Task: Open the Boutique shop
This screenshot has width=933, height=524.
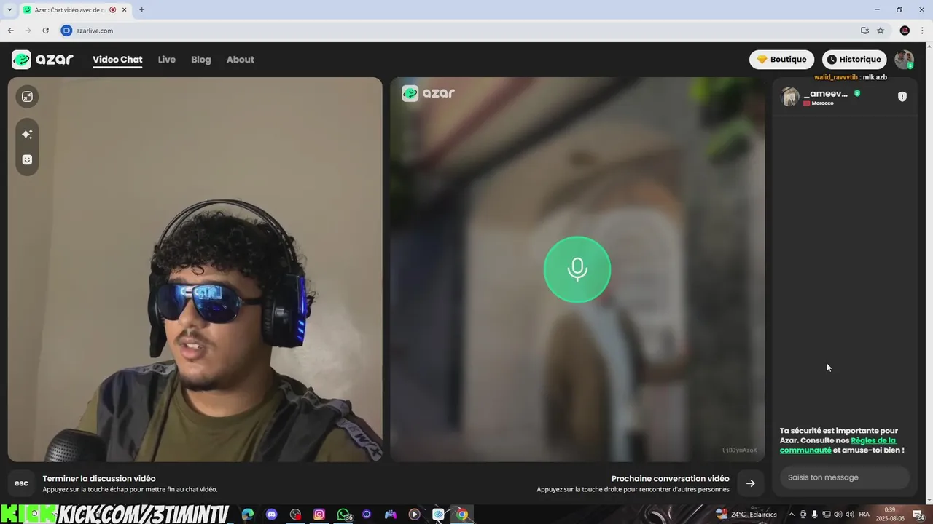Action: (x=781, y=60)
